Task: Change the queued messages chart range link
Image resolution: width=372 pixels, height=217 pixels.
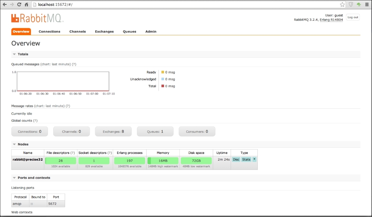Action: pos(55,64)
